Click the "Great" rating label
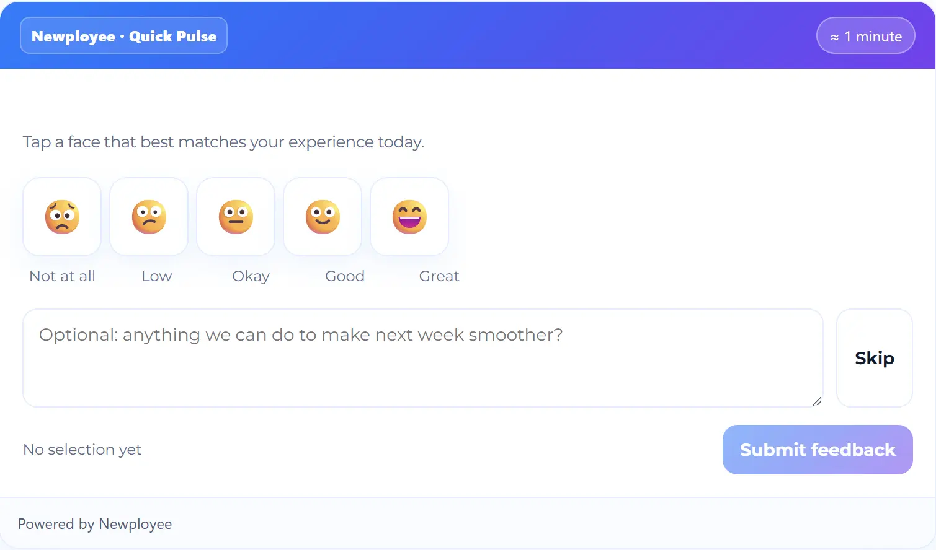 tap(439, 276)
